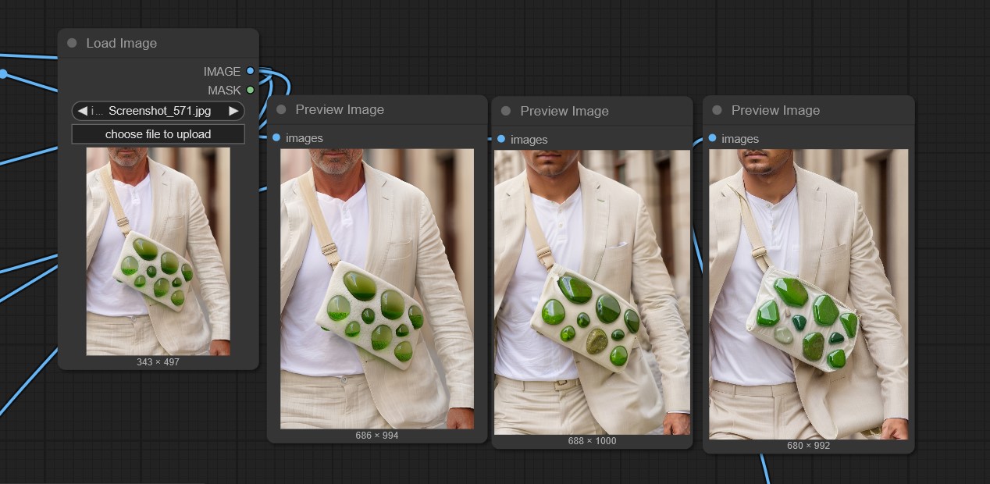Click the title of the 686 × 994 Preview Image node
This screenshot has width=990, height=484.
point(340,110)
